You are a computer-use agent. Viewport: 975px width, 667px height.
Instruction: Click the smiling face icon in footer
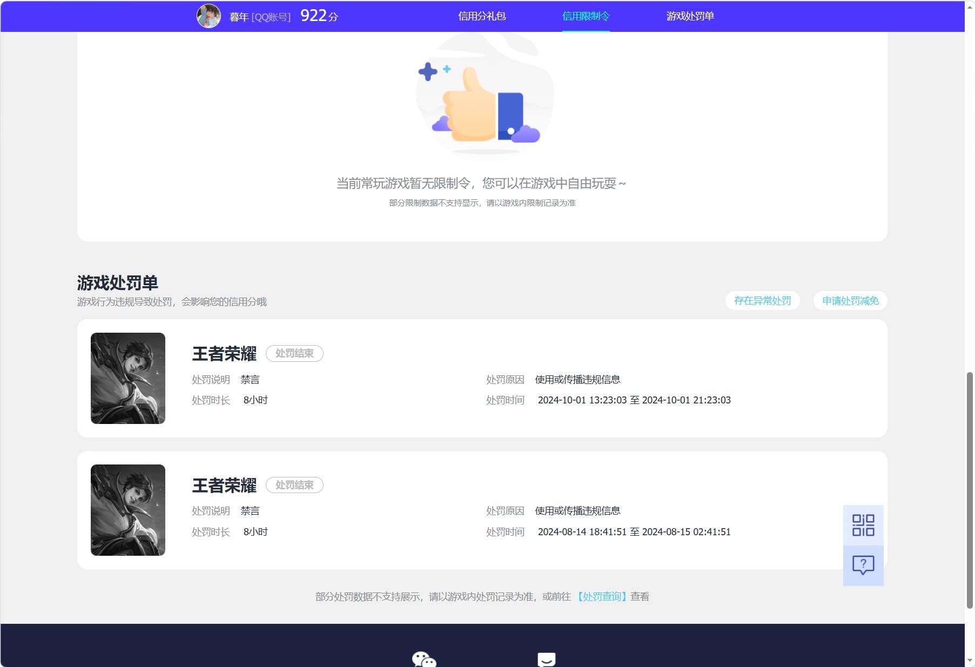click(547, 659)
